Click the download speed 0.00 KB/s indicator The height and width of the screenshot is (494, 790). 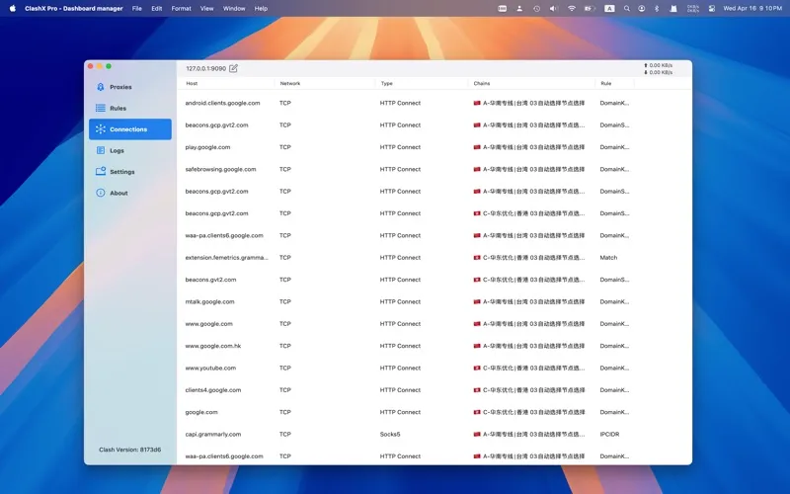coord(658,72)
